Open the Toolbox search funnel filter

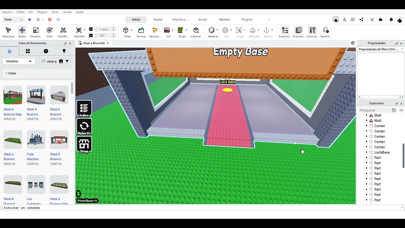[x=67, y=61]
